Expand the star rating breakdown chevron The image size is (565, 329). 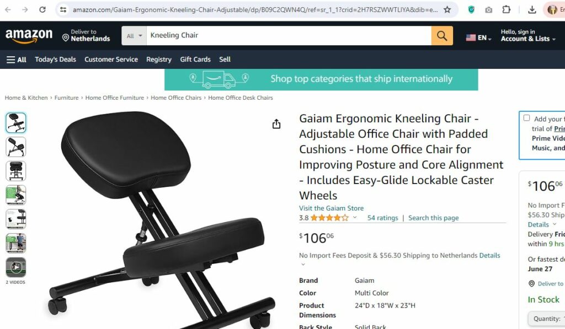355,217
